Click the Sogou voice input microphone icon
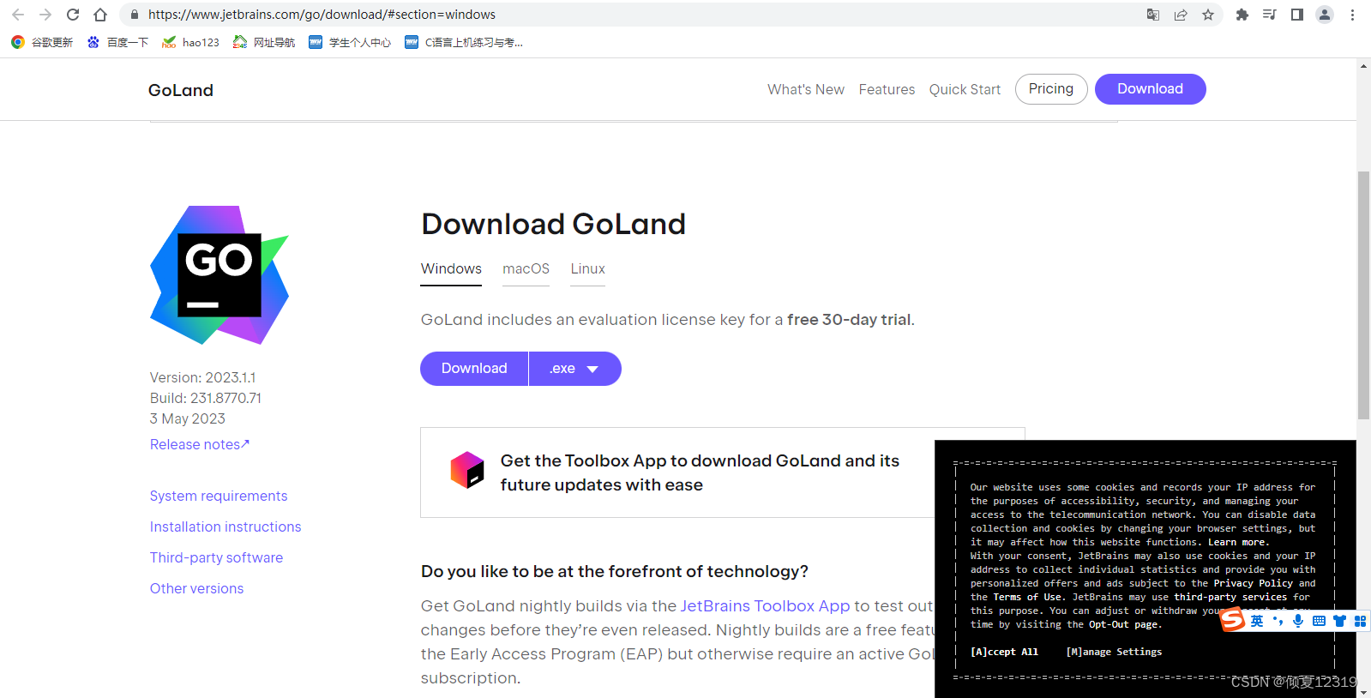This screenshot has width=1371, height=698. [x=1298, y=621]
